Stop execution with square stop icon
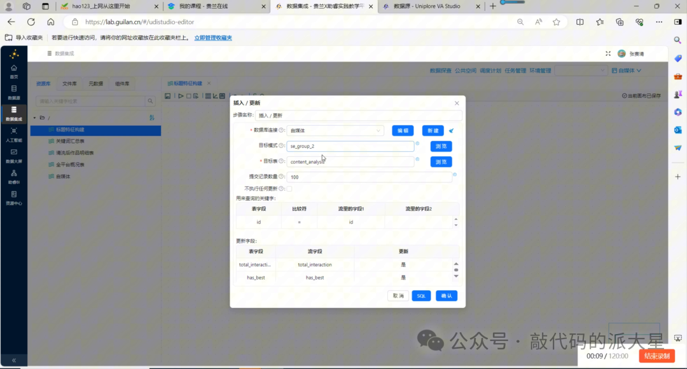Viewport: 687px width, 369px height. [x=188, y=96]
